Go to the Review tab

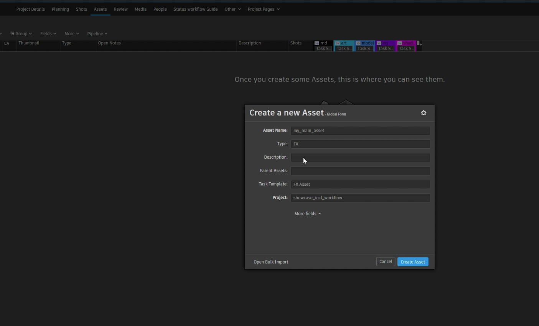[121, 9]
